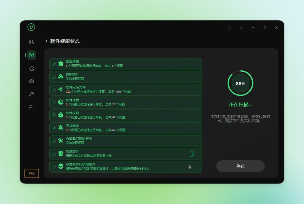Toggle the 软件冗余文件 checkbox
This screenshot has width=304, height=204.
point(54,89)
